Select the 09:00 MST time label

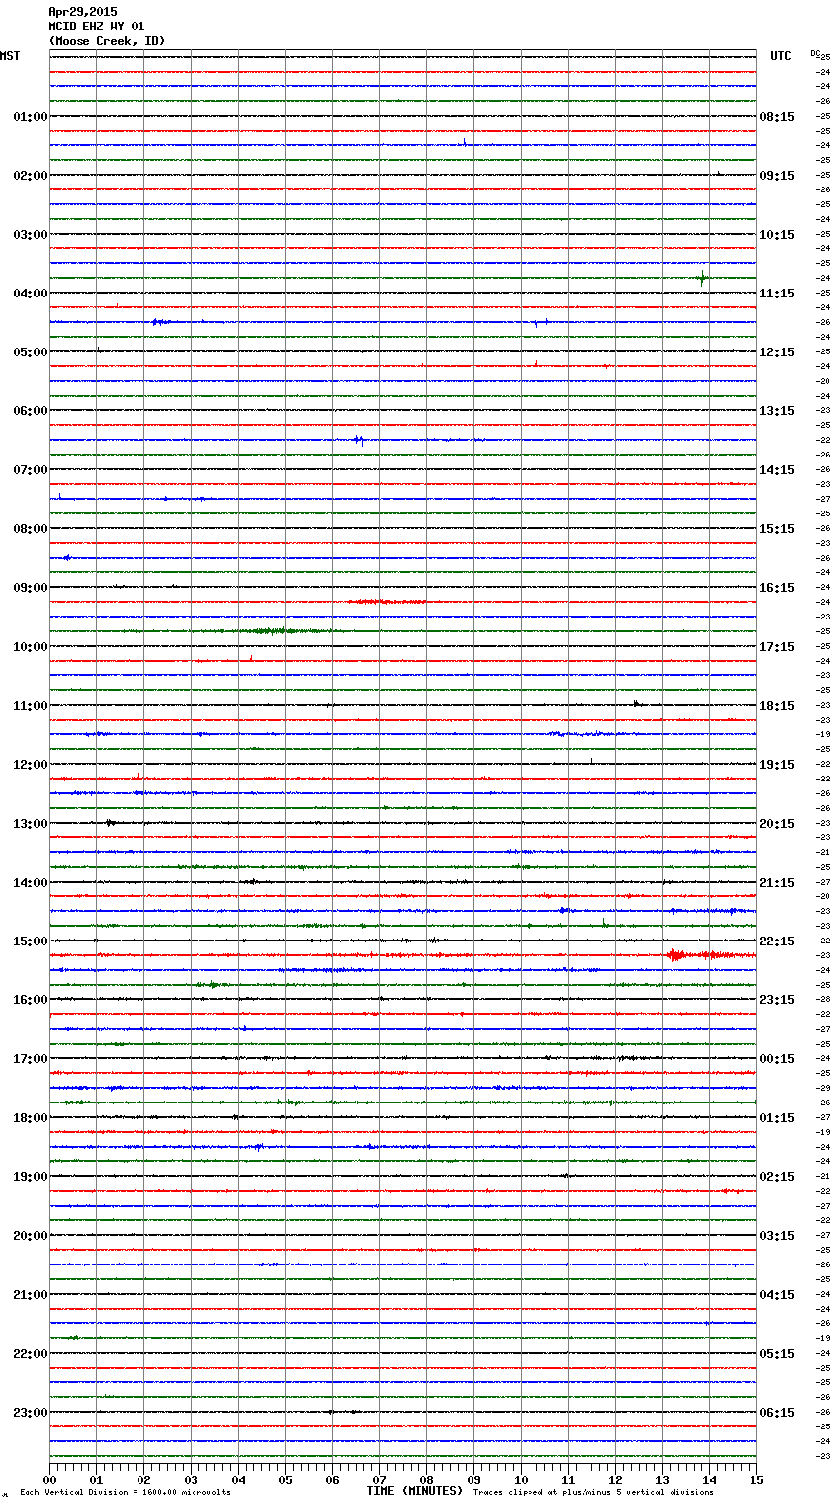pyautogui.click(x=30, y=588)
